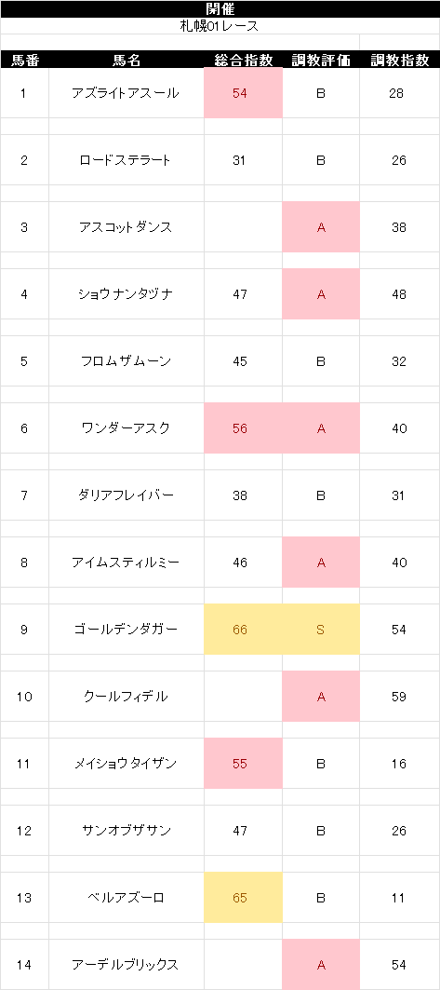Viewport: 440px width, 990px height.
Task: Click the 開催 header bar
Action: point(220,8)
